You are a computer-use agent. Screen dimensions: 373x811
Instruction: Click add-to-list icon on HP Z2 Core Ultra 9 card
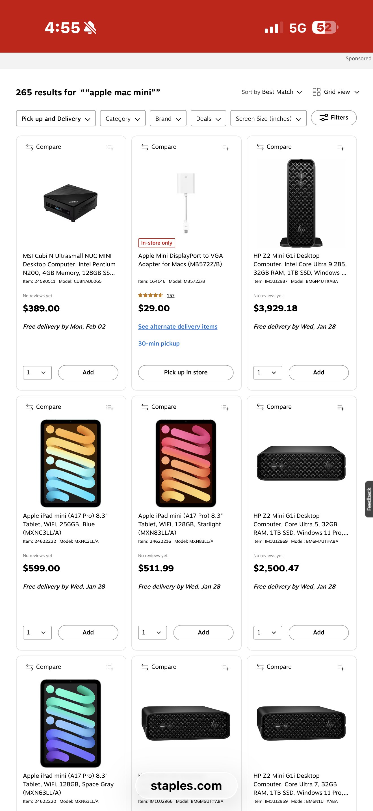(x=340, y=147)
